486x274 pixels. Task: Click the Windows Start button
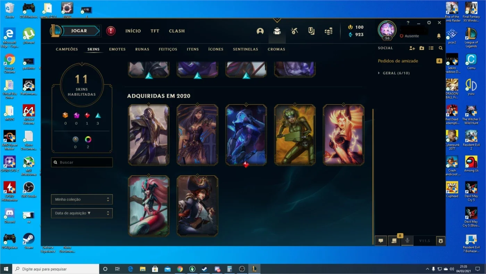(x=6, y=269)
